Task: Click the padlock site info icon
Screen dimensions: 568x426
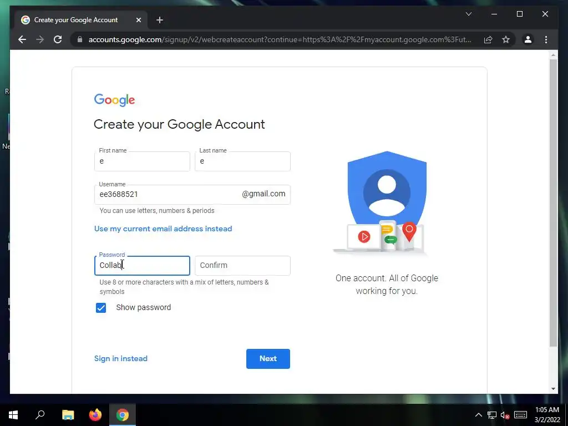Action: 80,39
